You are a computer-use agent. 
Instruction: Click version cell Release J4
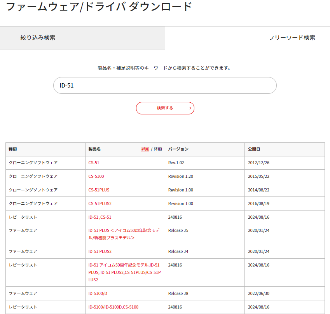point(178,251)
